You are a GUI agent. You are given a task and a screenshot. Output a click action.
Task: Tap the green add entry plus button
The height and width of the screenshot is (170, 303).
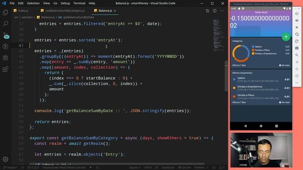[x=286, y=37]
